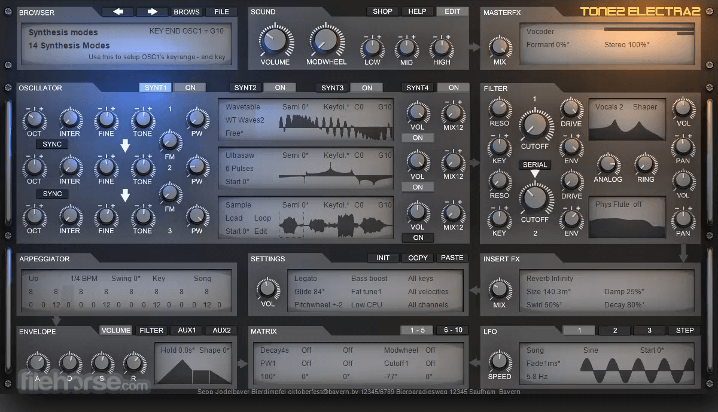
Task: Click the filter 1 CUTOFF knob
Action: click(x=534, y=125)
